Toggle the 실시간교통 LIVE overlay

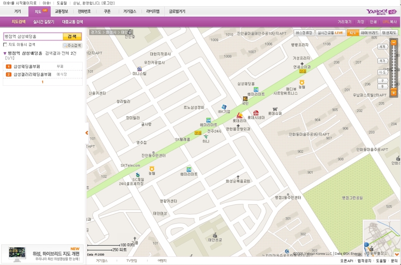click(331, 33)
